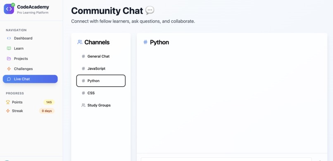The height and width of the screenshot is (161, 333).
Task: Click the speech bubble emoji beside Community Chat
Action: (150, 10)
